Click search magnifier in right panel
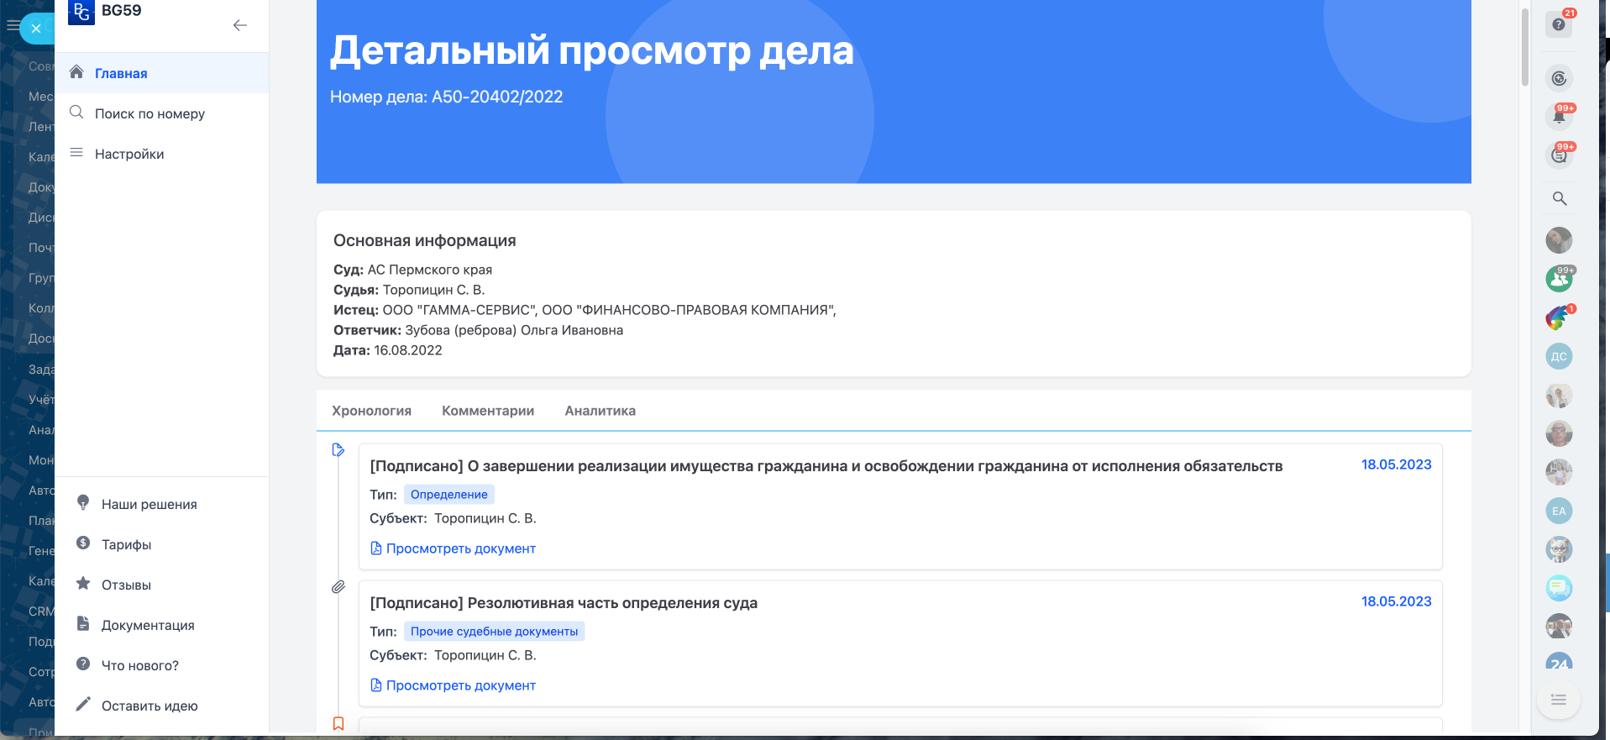Screen dimensions: 1610x740 (1560, 198)
